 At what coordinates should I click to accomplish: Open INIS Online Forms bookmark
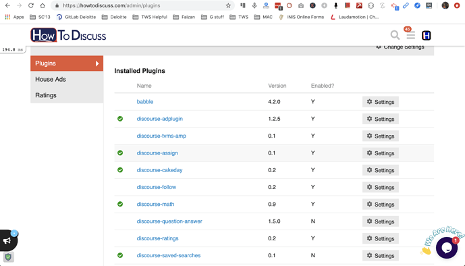(x=301, y=17)
